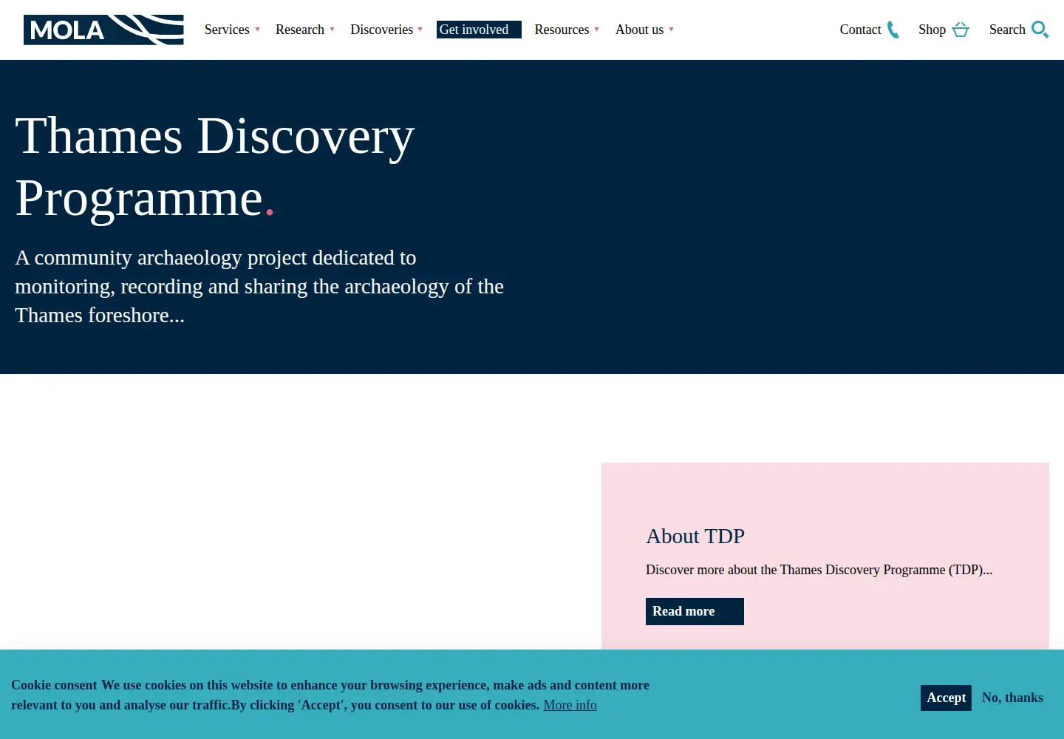
Task: Open the Search link text
Action: point(1007,30)
